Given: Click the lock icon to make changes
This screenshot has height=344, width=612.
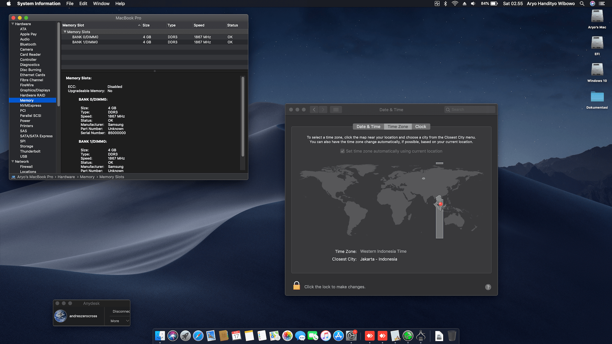Looking at the screenshot, I should pyautogui.click(x=296, y=286).
